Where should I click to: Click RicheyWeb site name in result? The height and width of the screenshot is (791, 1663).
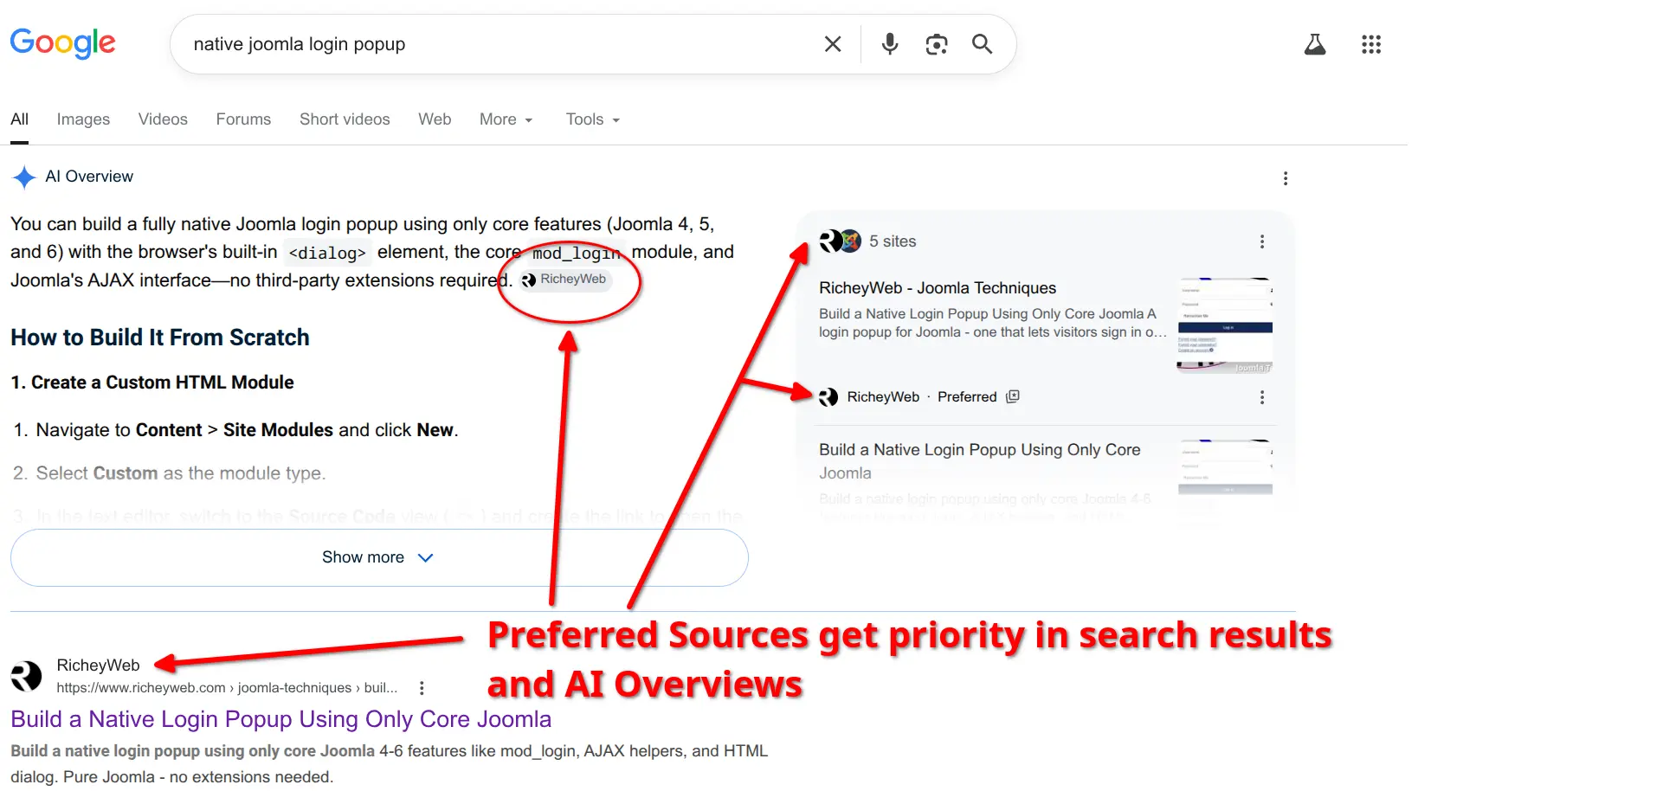coord(98,665)
